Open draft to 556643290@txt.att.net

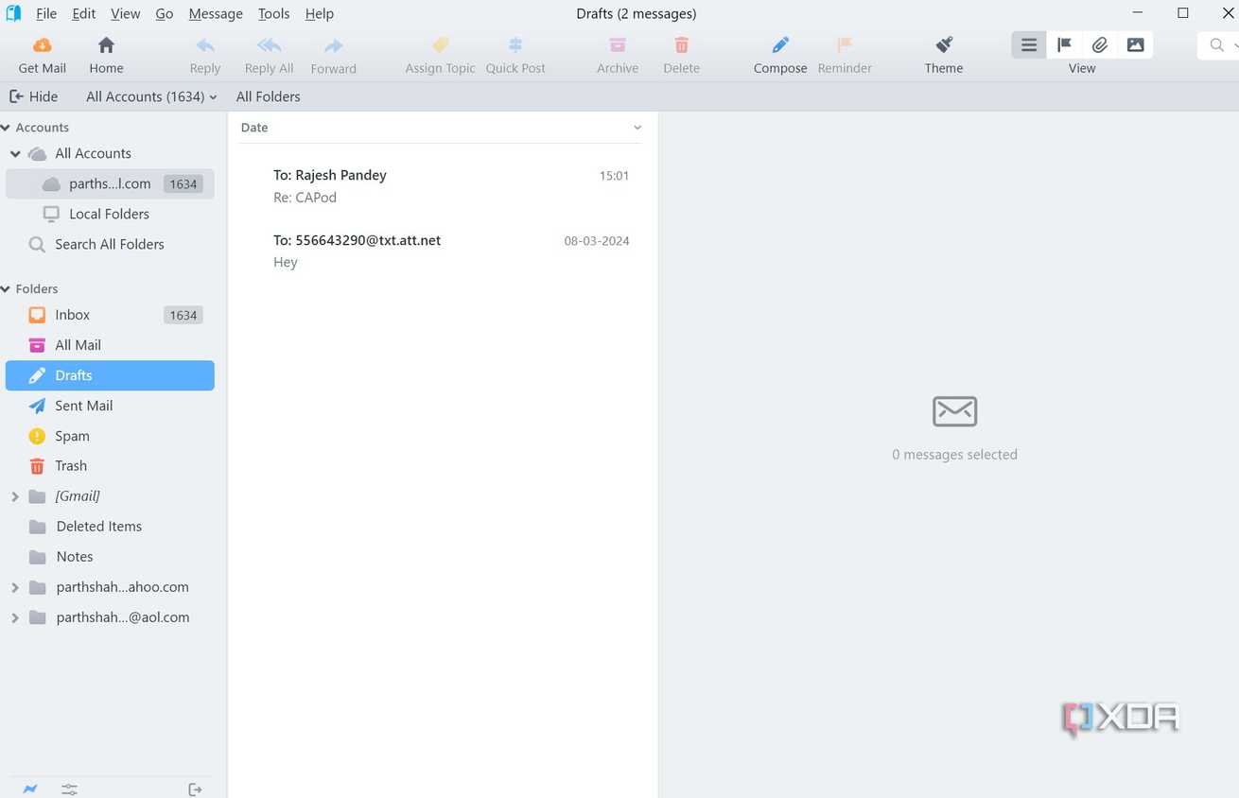(442, 252)
